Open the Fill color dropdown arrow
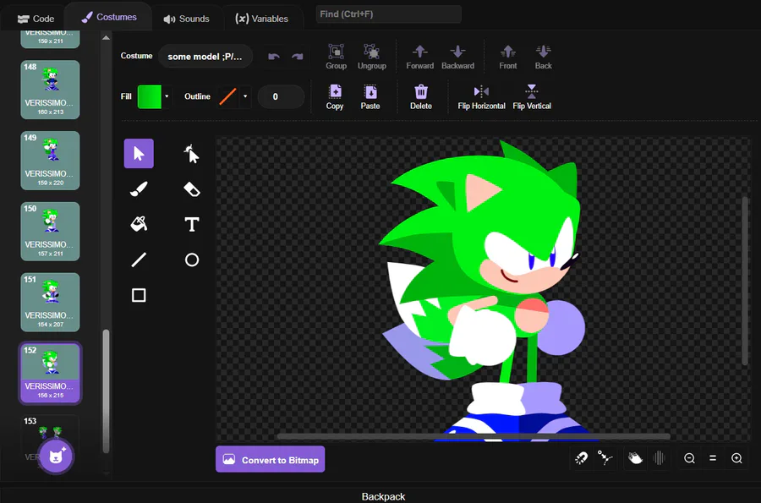This screenshot has width=761, height=503. coord(167,96)
